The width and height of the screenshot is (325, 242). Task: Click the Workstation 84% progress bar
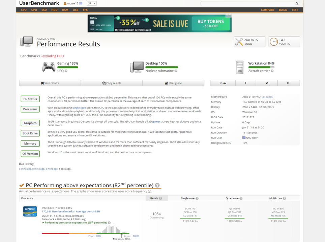point(261,67)
